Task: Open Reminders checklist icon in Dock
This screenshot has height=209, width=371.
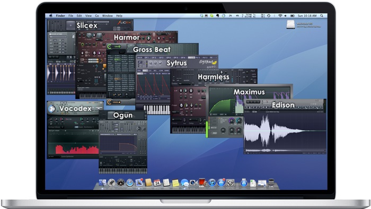Action: (166, 182)
